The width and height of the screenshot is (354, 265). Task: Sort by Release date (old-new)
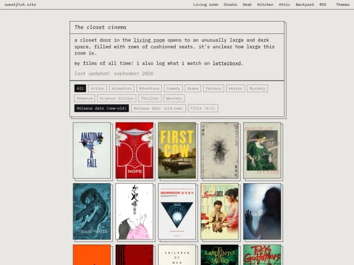[159, 108]
